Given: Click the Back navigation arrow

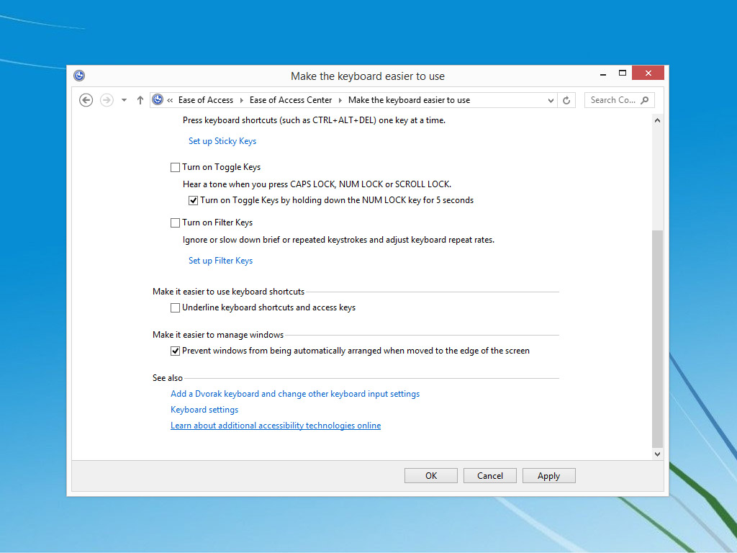Looking at the screenshot, I should 86,100.
